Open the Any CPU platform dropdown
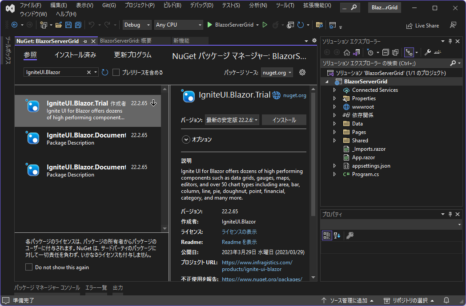This screenshot has height=306, width=466. tap(179, 25)
